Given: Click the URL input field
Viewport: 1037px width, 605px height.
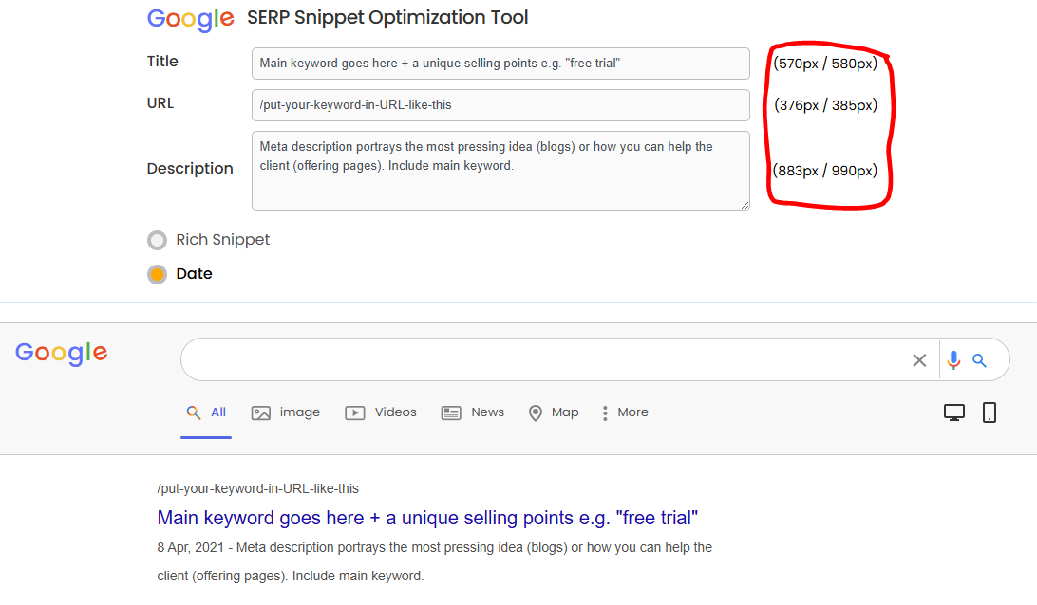Looking at the screenshot, I should [x=500, y=105].
